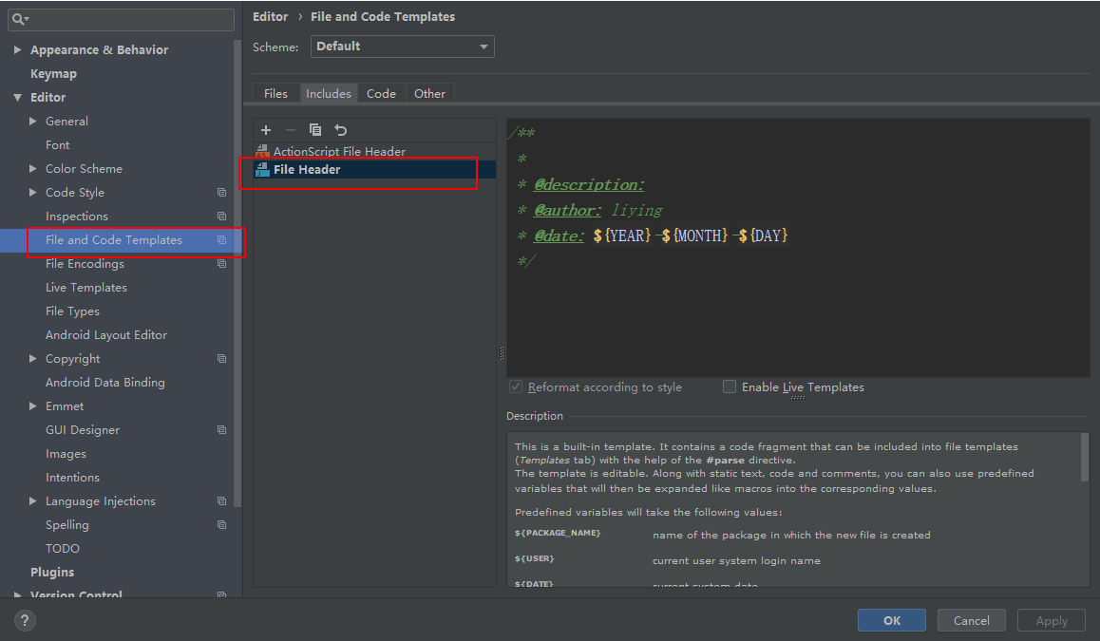The width and height of the screenshot is (1100, 641).
Task: Click the remove template minus icon
Action: (x=291, y=130)
